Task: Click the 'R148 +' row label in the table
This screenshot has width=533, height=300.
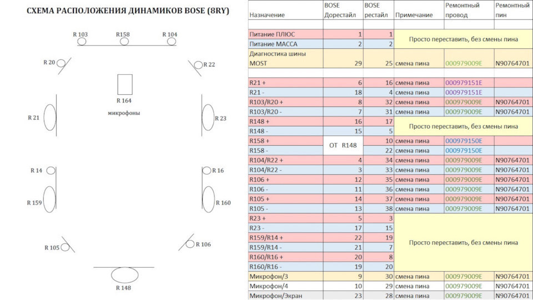Action: click(259, 121)
